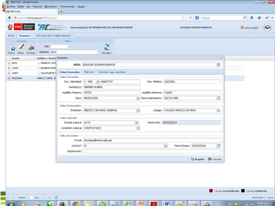275x206 pixels.
Task: Open the Archivo menu
Action: (x=11, y=7)
